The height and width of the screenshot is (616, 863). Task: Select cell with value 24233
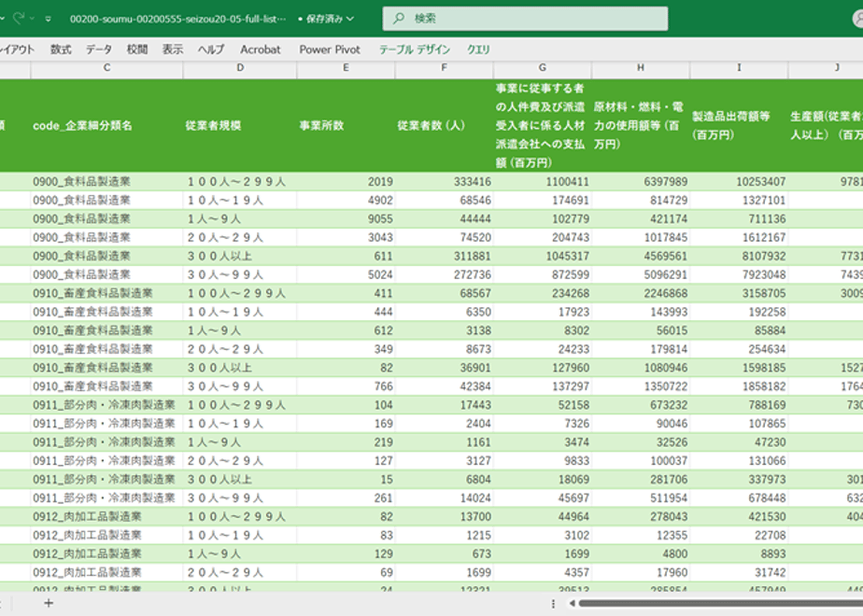point(542,349)
